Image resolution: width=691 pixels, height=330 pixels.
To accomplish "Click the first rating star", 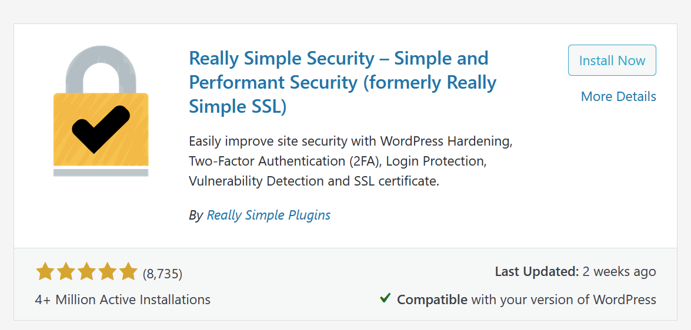I will pyautogui.click(x=45, y=272).
